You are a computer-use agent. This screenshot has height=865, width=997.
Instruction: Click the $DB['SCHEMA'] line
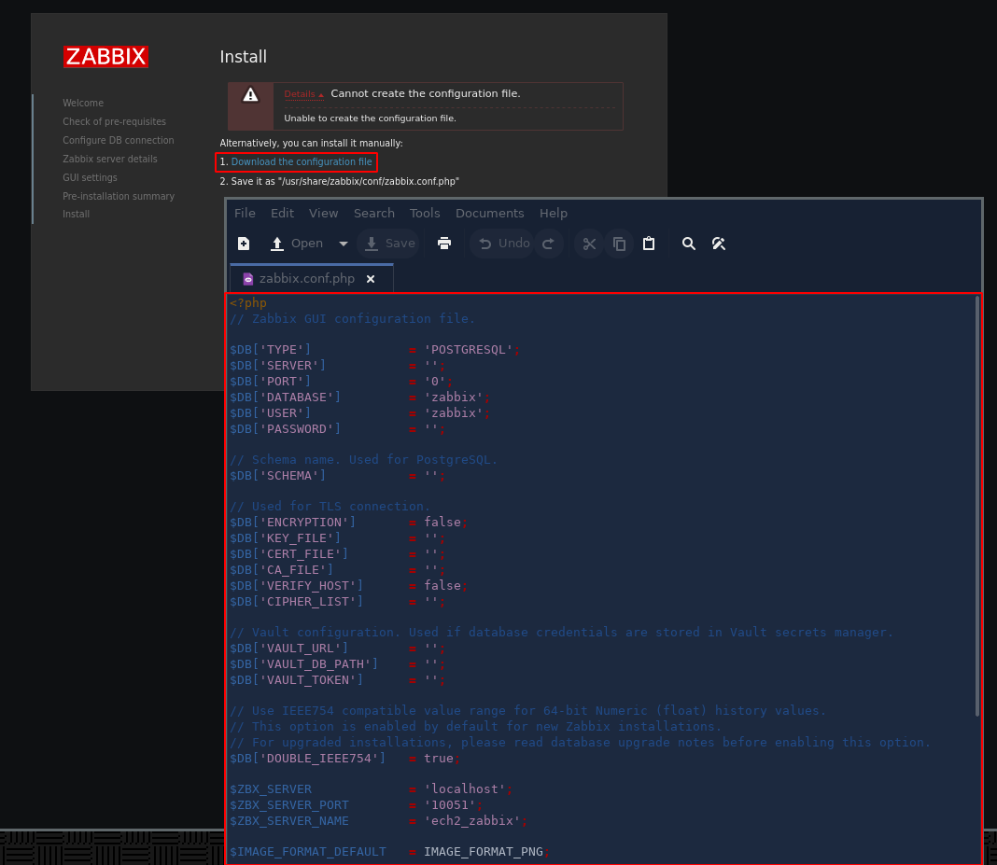tap(338, 475)
